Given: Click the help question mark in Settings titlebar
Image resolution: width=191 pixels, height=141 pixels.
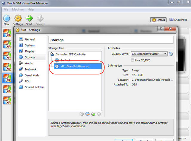Looking at the screenshot, I should tap(161, 29).
